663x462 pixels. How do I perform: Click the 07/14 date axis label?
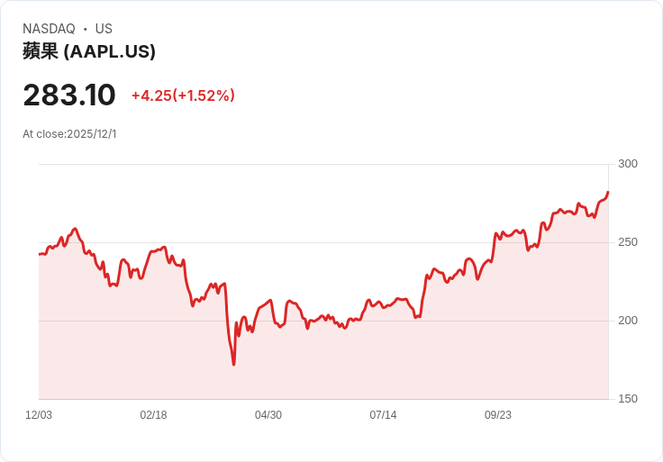[383, 415]
